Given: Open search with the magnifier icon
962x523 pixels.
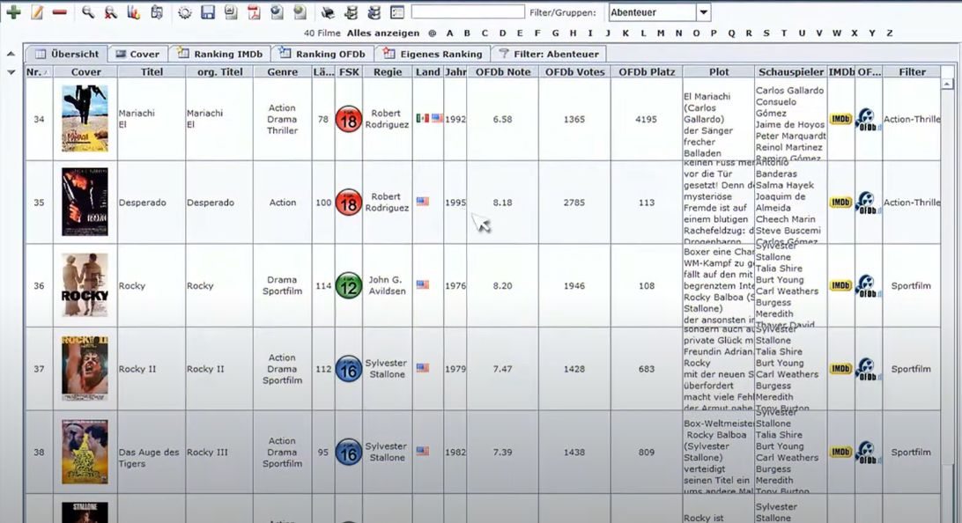Looking at the screenshot, I should (x=88, y=11).
